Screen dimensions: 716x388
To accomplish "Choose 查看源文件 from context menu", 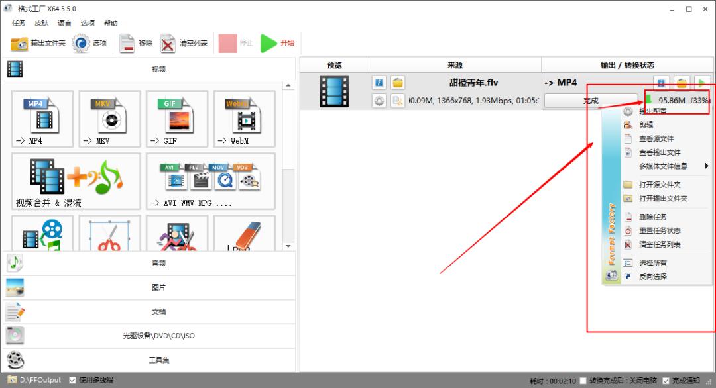I will click(x=666, y=138).
